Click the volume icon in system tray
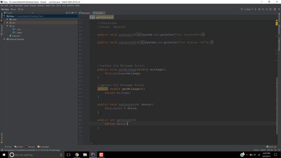 click(x=255, y=155)
